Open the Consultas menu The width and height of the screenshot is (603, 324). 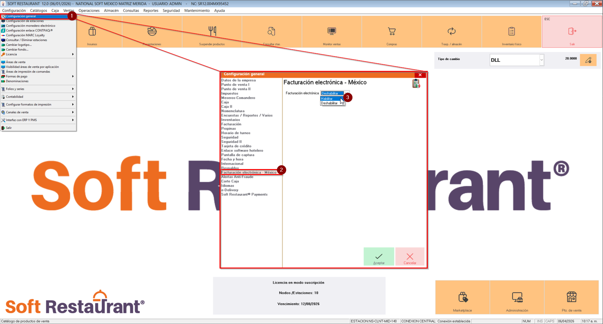(x=131, y=11)
